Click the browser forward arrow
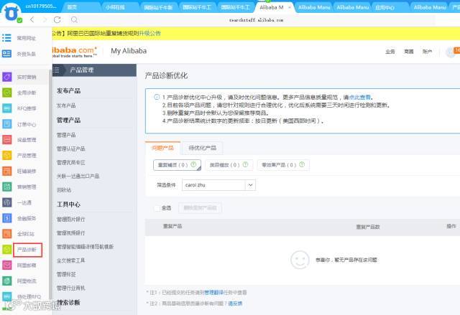This screenshot has height=315, width=460. [45, 19]
